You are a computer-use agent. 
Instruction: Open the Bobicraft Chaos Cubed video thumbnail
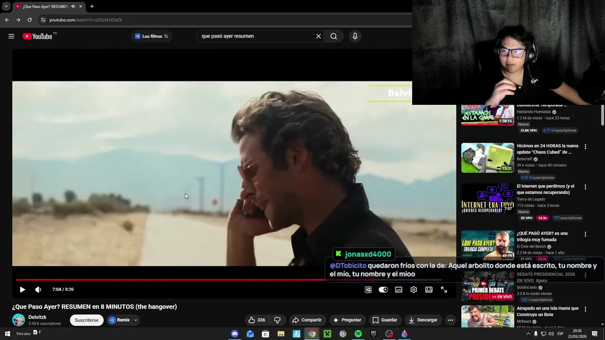coord(487,158)
